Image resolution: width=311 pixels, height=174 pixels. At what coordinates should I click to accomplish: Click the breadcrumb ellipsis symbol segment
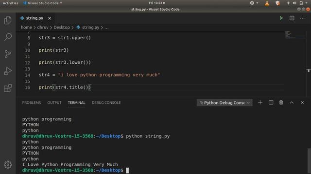coord(106,28)
